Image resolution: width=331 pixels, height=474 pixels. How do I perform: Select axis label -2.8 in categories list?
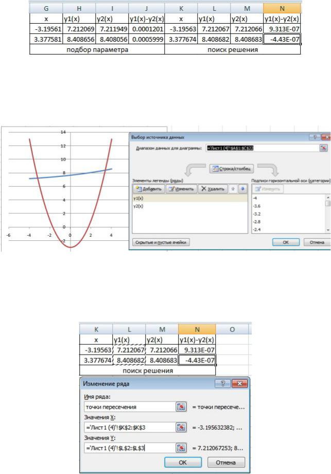click(289, 222)
